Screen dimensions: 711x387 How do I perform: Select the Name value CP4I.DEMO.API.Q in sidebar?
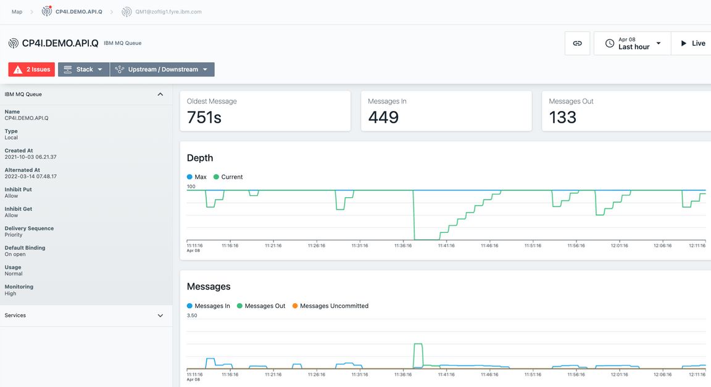pos(27,118)
